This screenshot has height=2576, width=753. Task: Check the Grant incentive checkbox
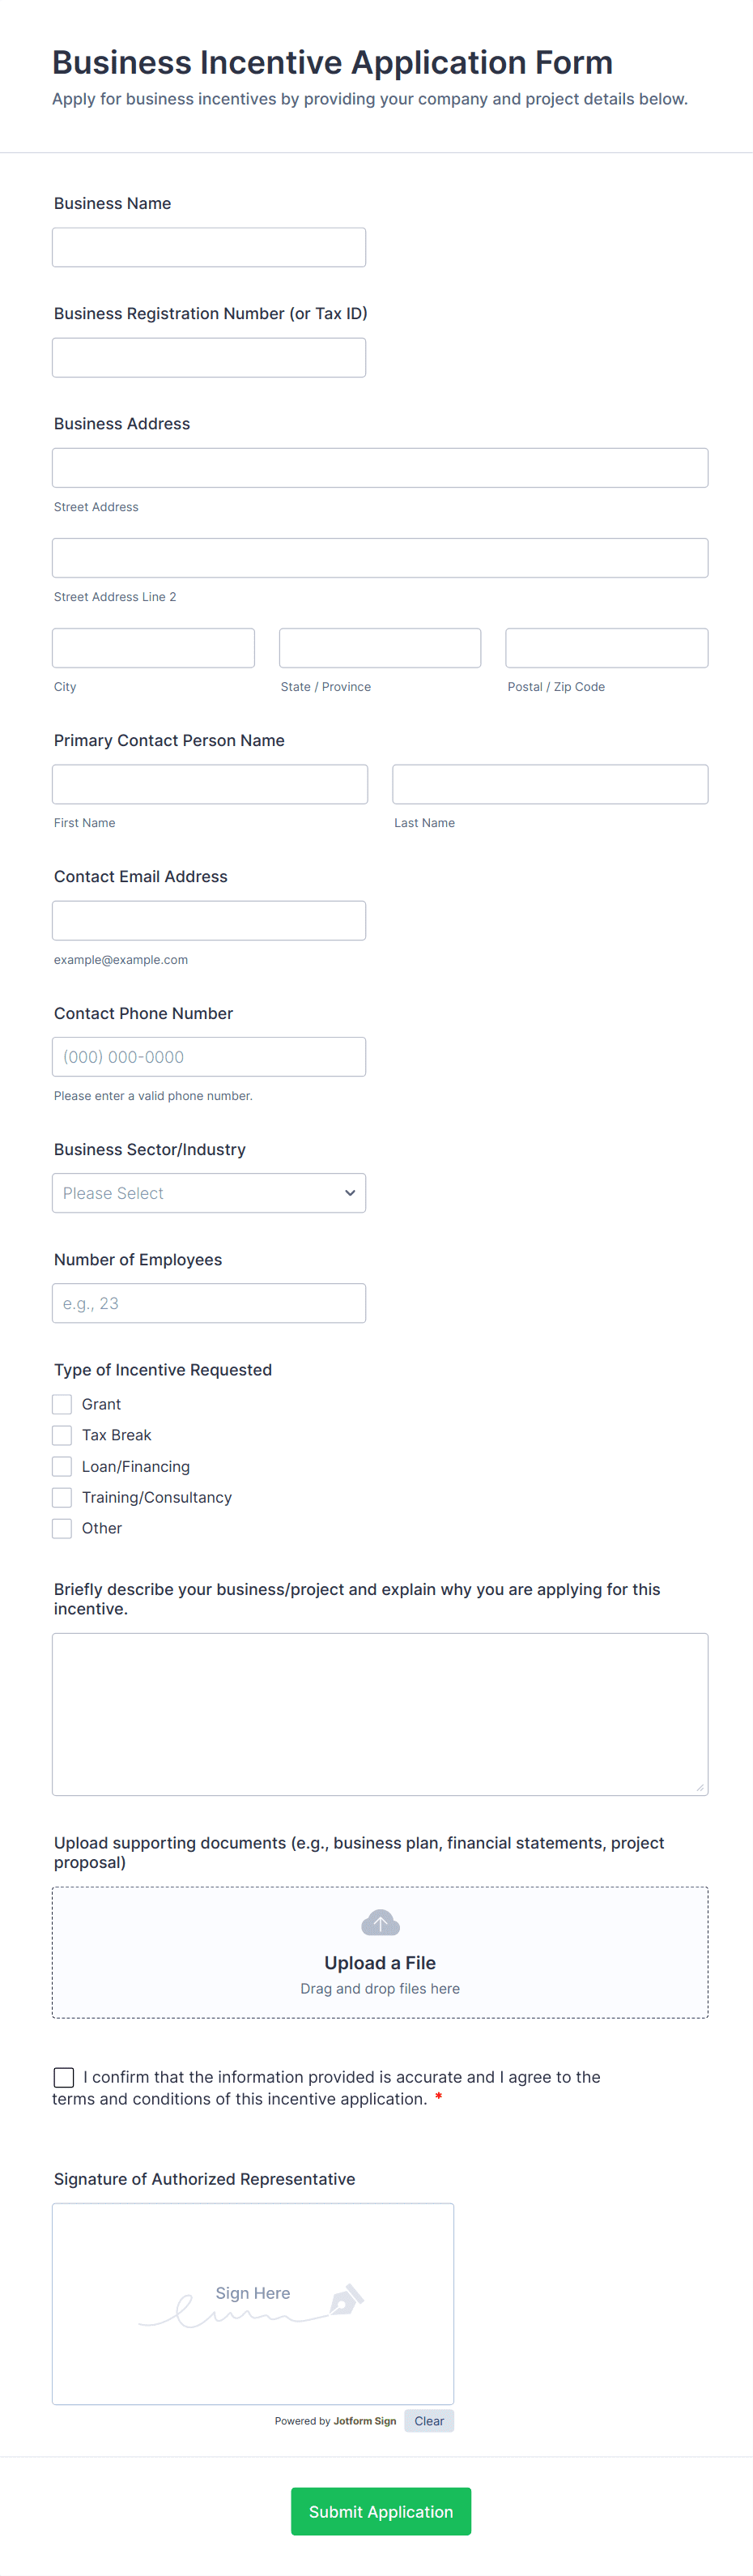click(x=62, y=1404)
